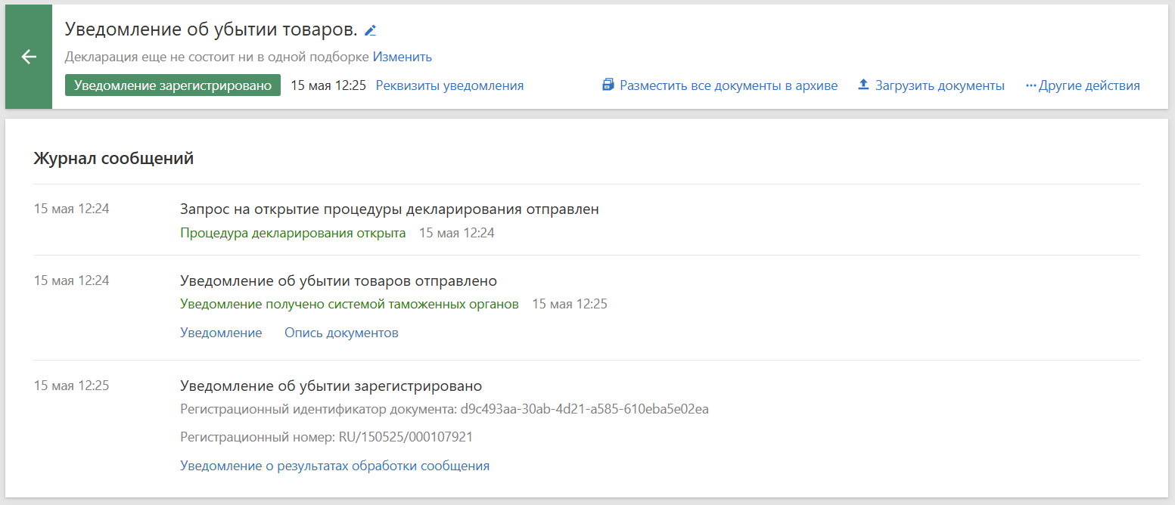The image size is (1175, 505).
Task: Click status Уведомление получено системой таможенных органов
Action: 350,304
